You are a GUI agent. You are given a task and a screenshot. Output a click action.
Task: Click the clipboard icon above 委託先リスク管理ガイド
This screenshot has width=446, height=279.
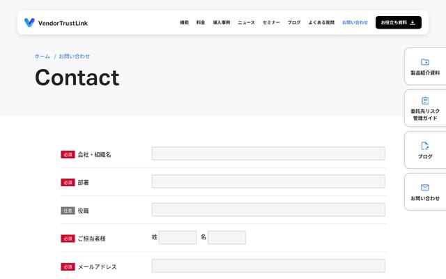pos(425,100)
